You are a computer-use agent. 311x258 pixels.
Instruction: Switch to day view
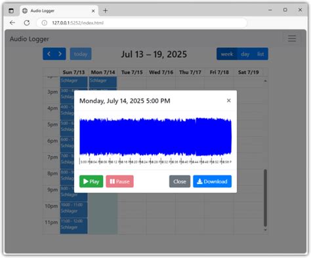(245, 54)
